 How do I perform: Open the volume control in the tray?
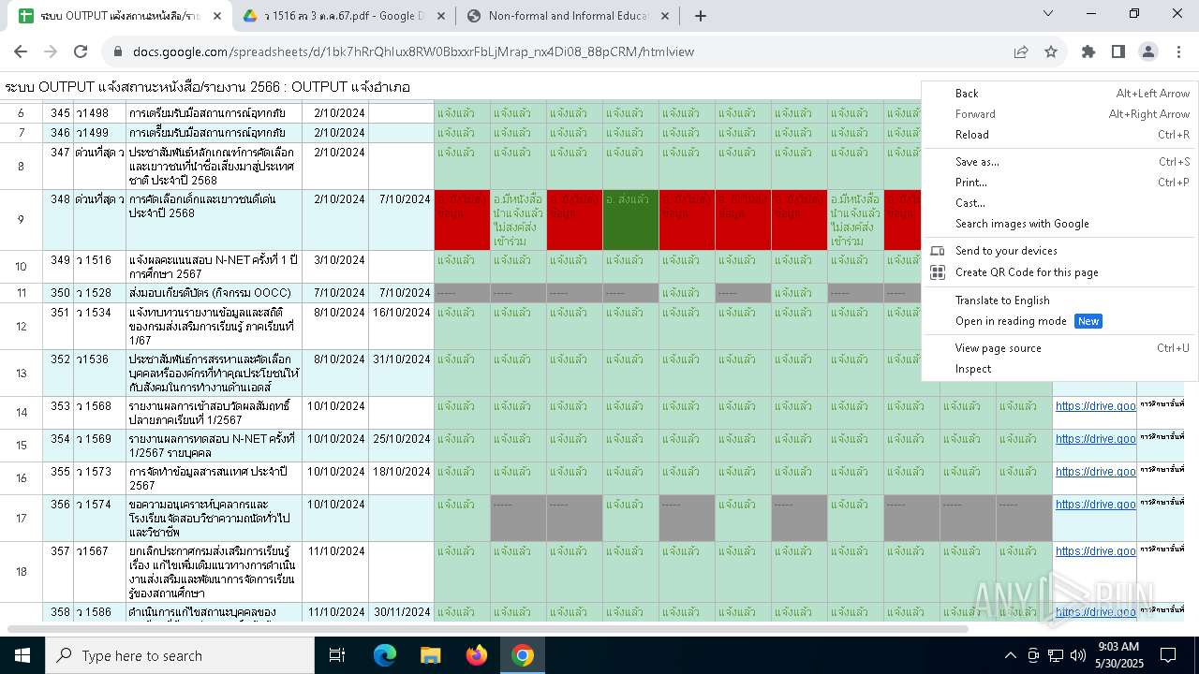(x=1077, y=655)
